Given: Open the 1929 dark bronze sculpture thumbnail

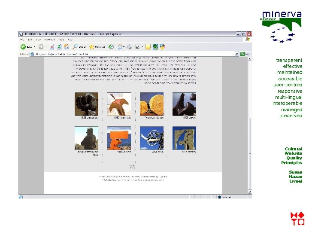Looking at the screenshot, I should 86,104.
